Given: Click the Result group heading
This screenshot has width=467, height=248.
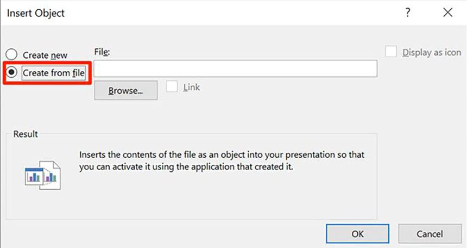Looking at the screenshot, I should [26, 134].
